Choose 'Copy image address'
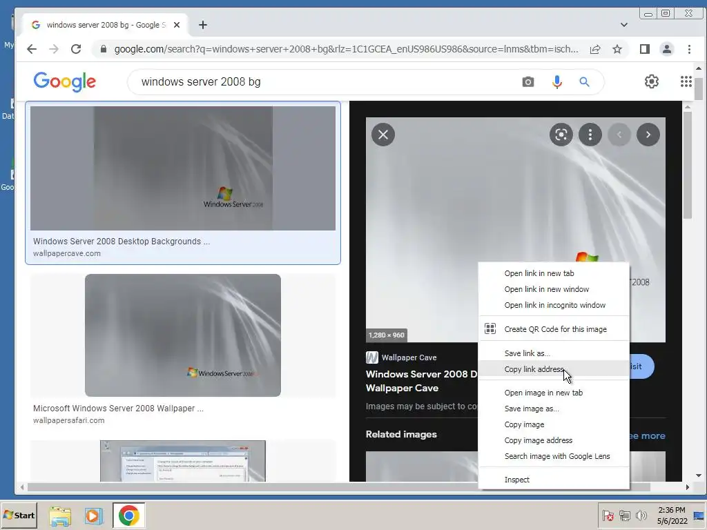The height and width of the screenshot is (530, 707). click(554, 440)
